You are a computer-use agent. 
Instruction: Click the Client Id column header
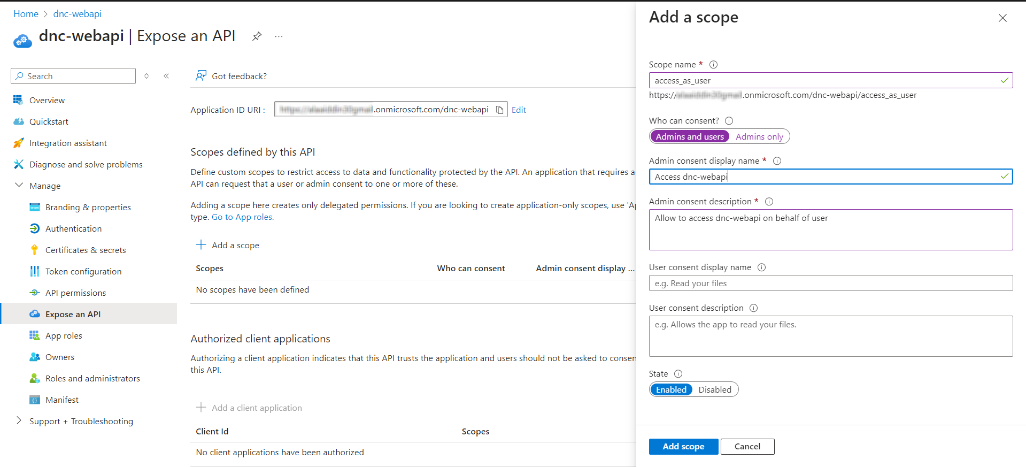[x=212, y=431]
